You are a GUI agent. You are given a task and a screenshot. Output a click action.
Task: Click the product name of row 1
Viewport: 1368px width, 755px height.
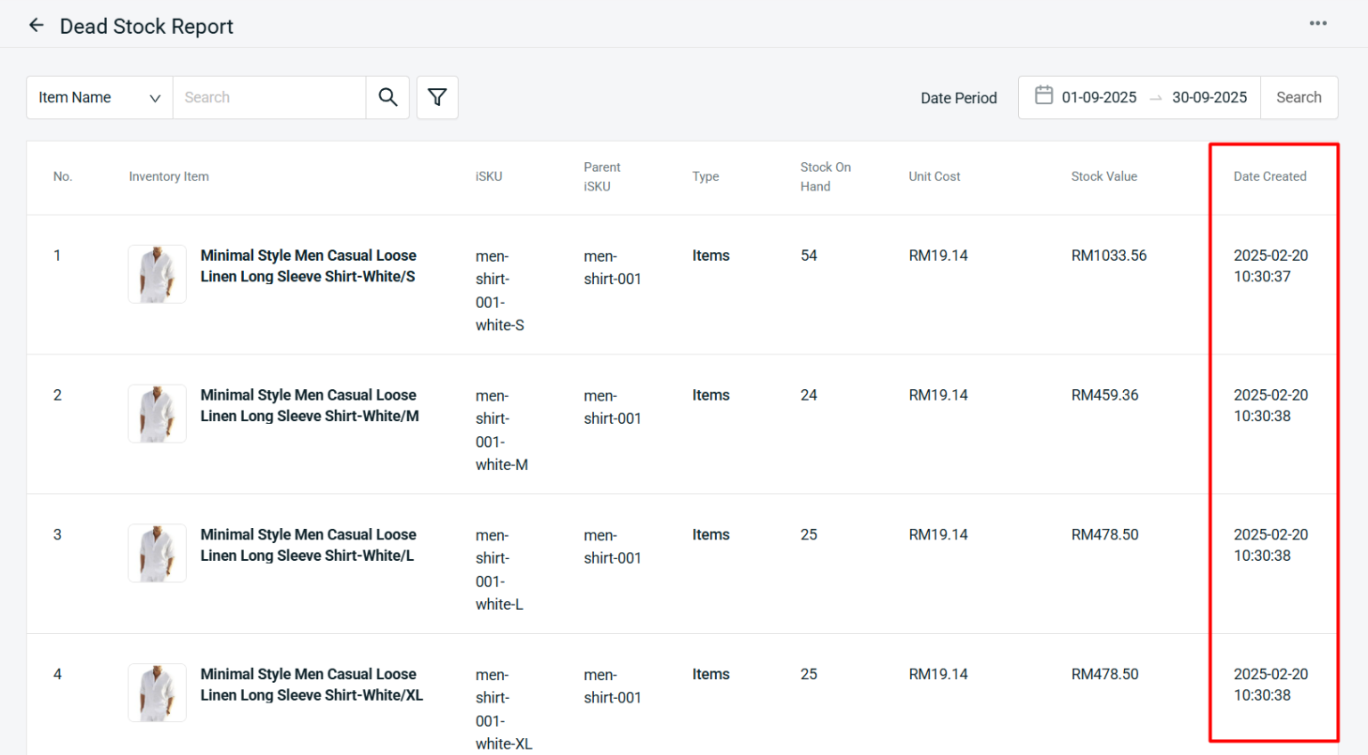[x=308, y=265]
